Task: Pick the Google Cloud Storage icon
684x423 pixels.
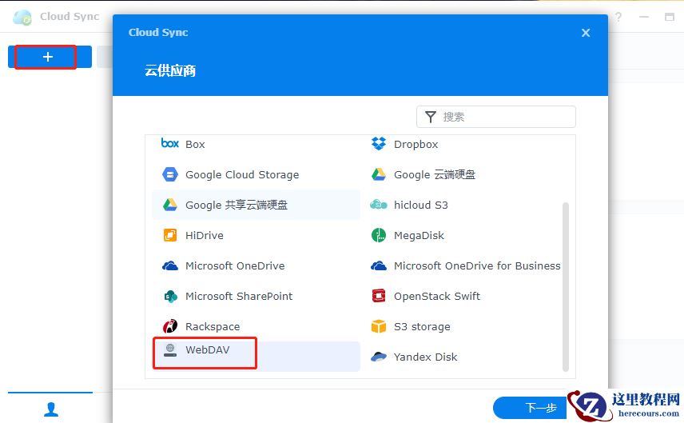Action: point(169,174)
